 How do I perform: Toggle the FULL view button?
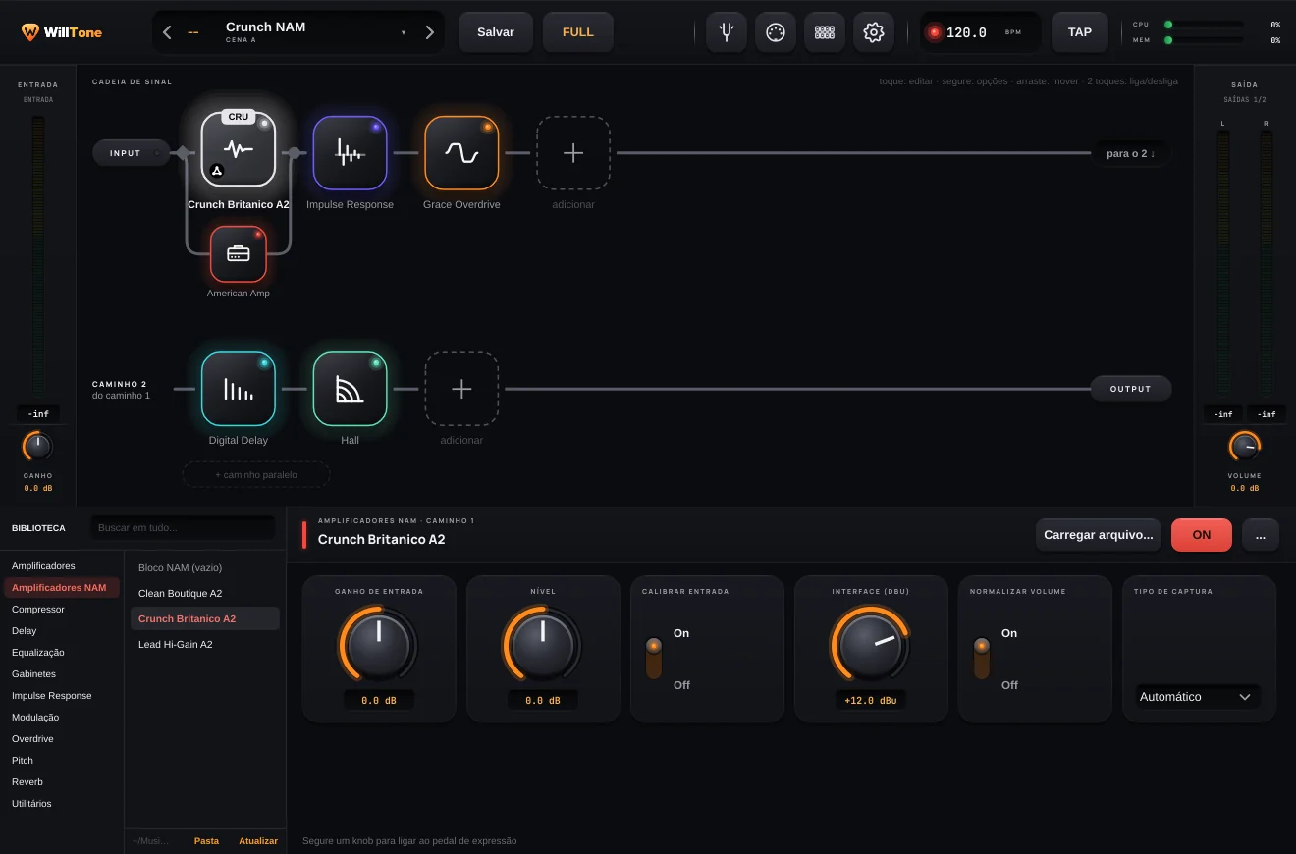click(x=578, y=32)
